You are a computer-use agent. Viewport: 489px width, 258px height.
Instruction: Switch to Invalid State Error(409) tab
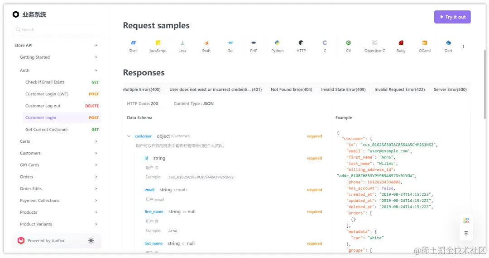[343, 89]
